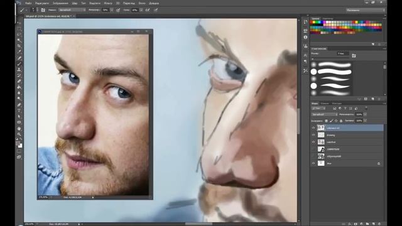Switch to the Styles tab beside Swatches
The image size is (402, 226).
tap(328, 19)
